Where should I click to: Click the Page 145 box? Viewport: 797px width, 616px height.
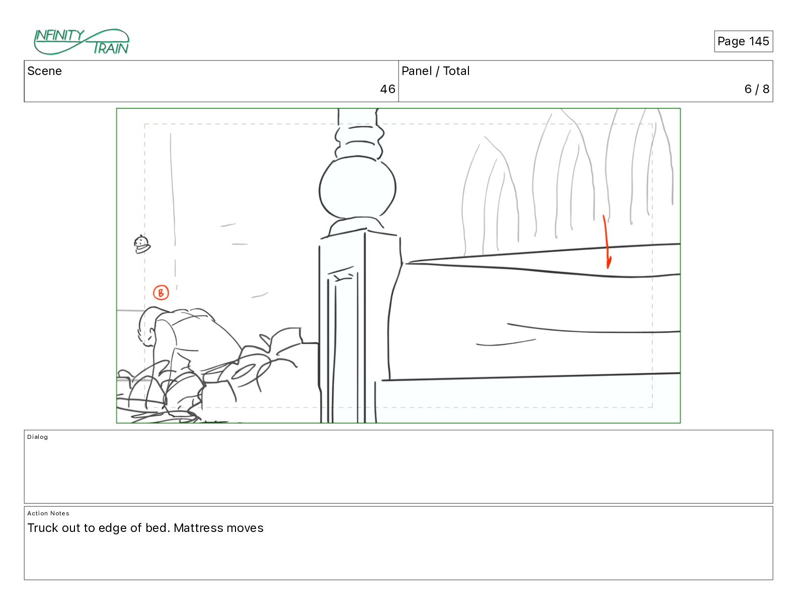tap(743, 41)
